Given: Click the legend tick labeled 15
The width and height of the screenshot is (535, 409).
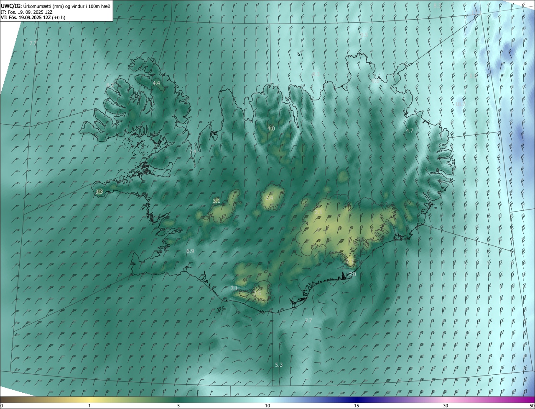Looking at the screenshot, I should 357,406.
